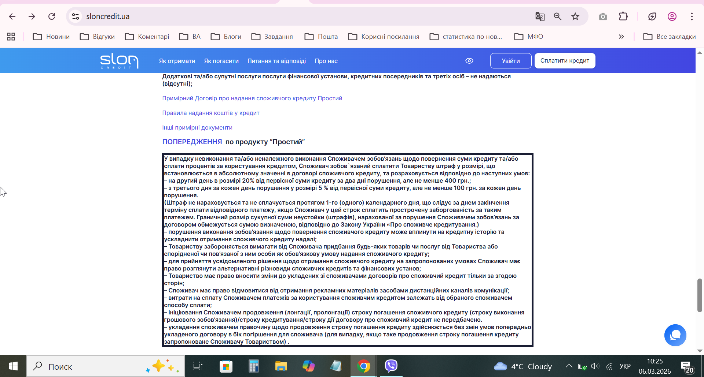Viewport: 704px width, 377px height.
Task: Click scrollbar down arrow
Action: pos(700,351)
